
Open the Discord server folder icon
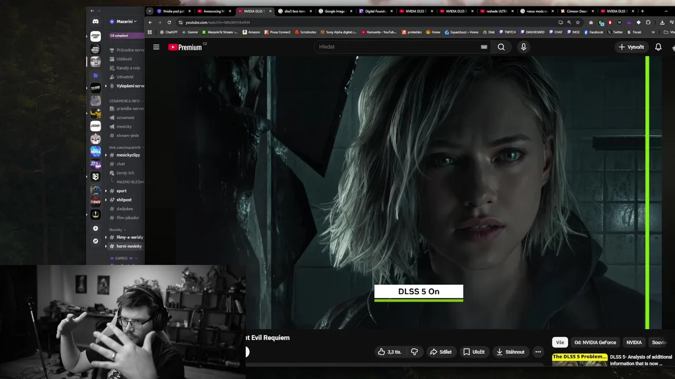coord(95,75)
